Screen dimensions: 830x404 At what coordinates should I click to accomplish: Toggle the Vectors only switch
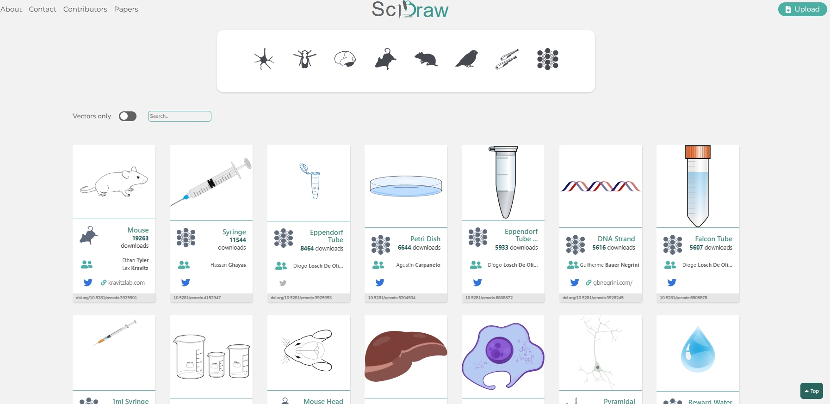pos(128,116)
